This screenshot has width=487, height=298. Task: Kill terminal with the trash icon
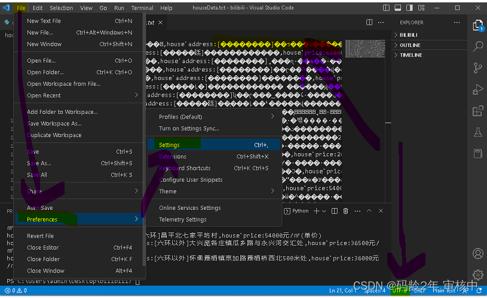pyautogui.click(x=345, y=211)
